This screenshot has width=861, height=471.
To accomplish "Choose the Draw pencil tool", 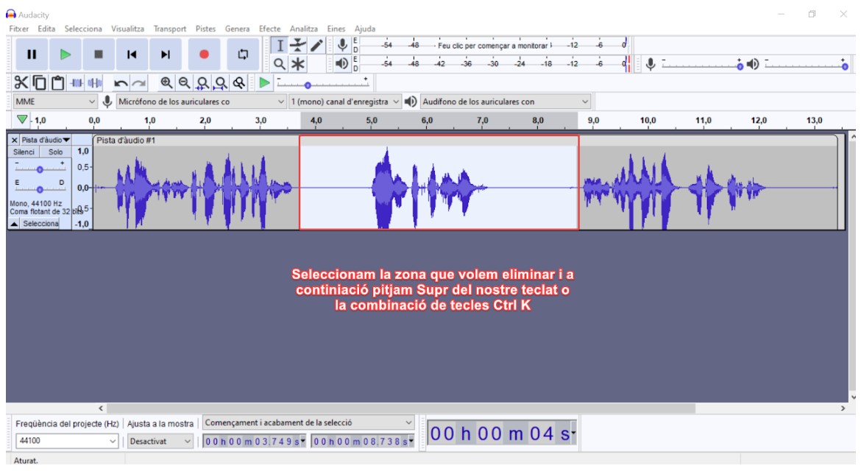I will (x=316, y=45).
